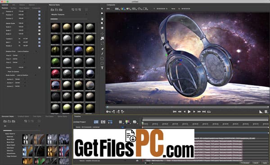Open the Anchor X Center dropdown
Image resolution: width=270 pixels, height=165 pixels.
point(20,79)
